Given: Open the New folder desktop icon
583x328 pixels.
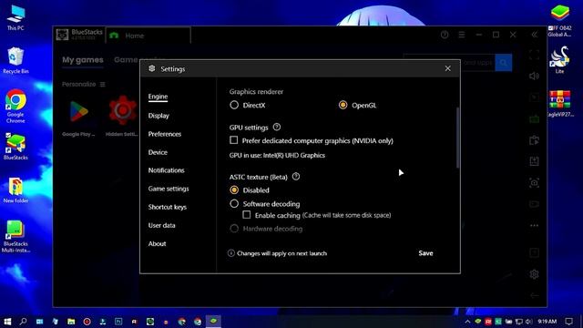Looking at the screenshot, I should coord(15,190).
